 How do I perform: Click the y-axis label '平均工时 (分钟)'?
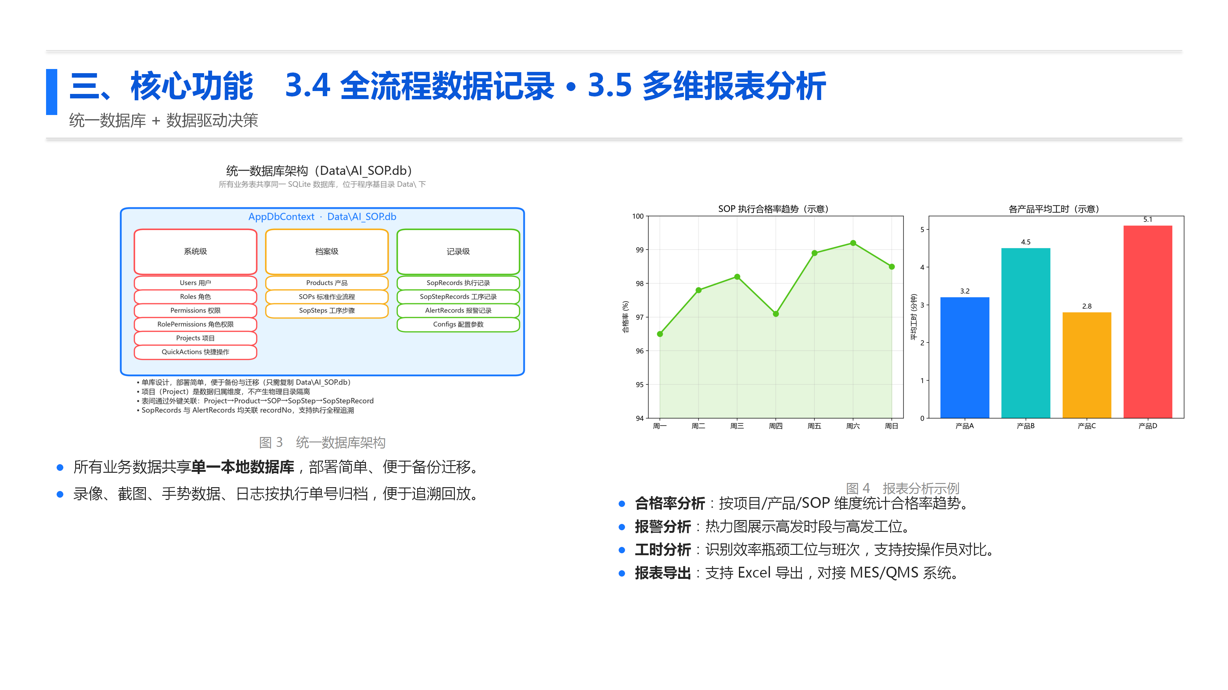click(x=913, y=317)
